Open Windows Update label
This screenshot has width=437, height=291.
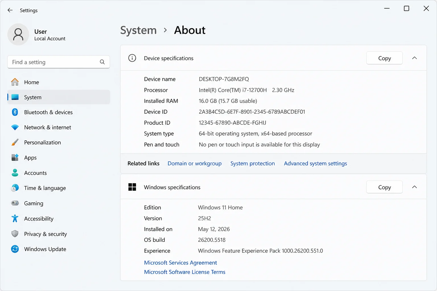[x=45, y=249]
